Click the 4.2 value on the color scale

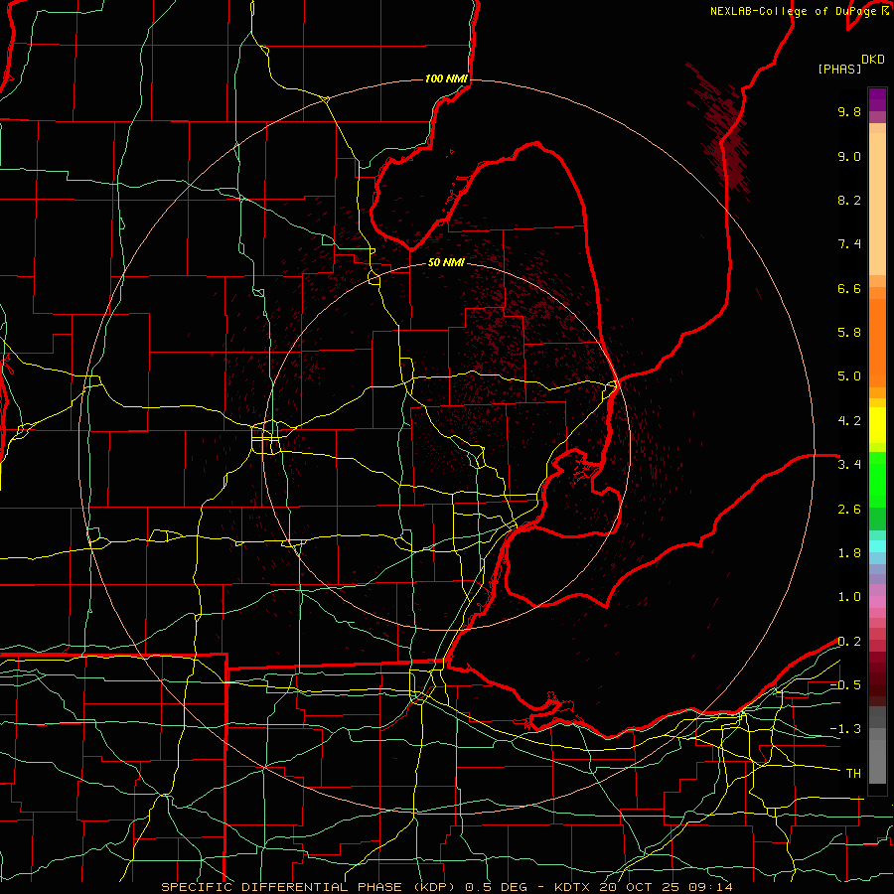tap(849, 421)
